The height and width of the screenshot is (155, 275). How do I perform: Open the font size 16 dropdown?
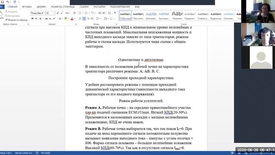54,13
